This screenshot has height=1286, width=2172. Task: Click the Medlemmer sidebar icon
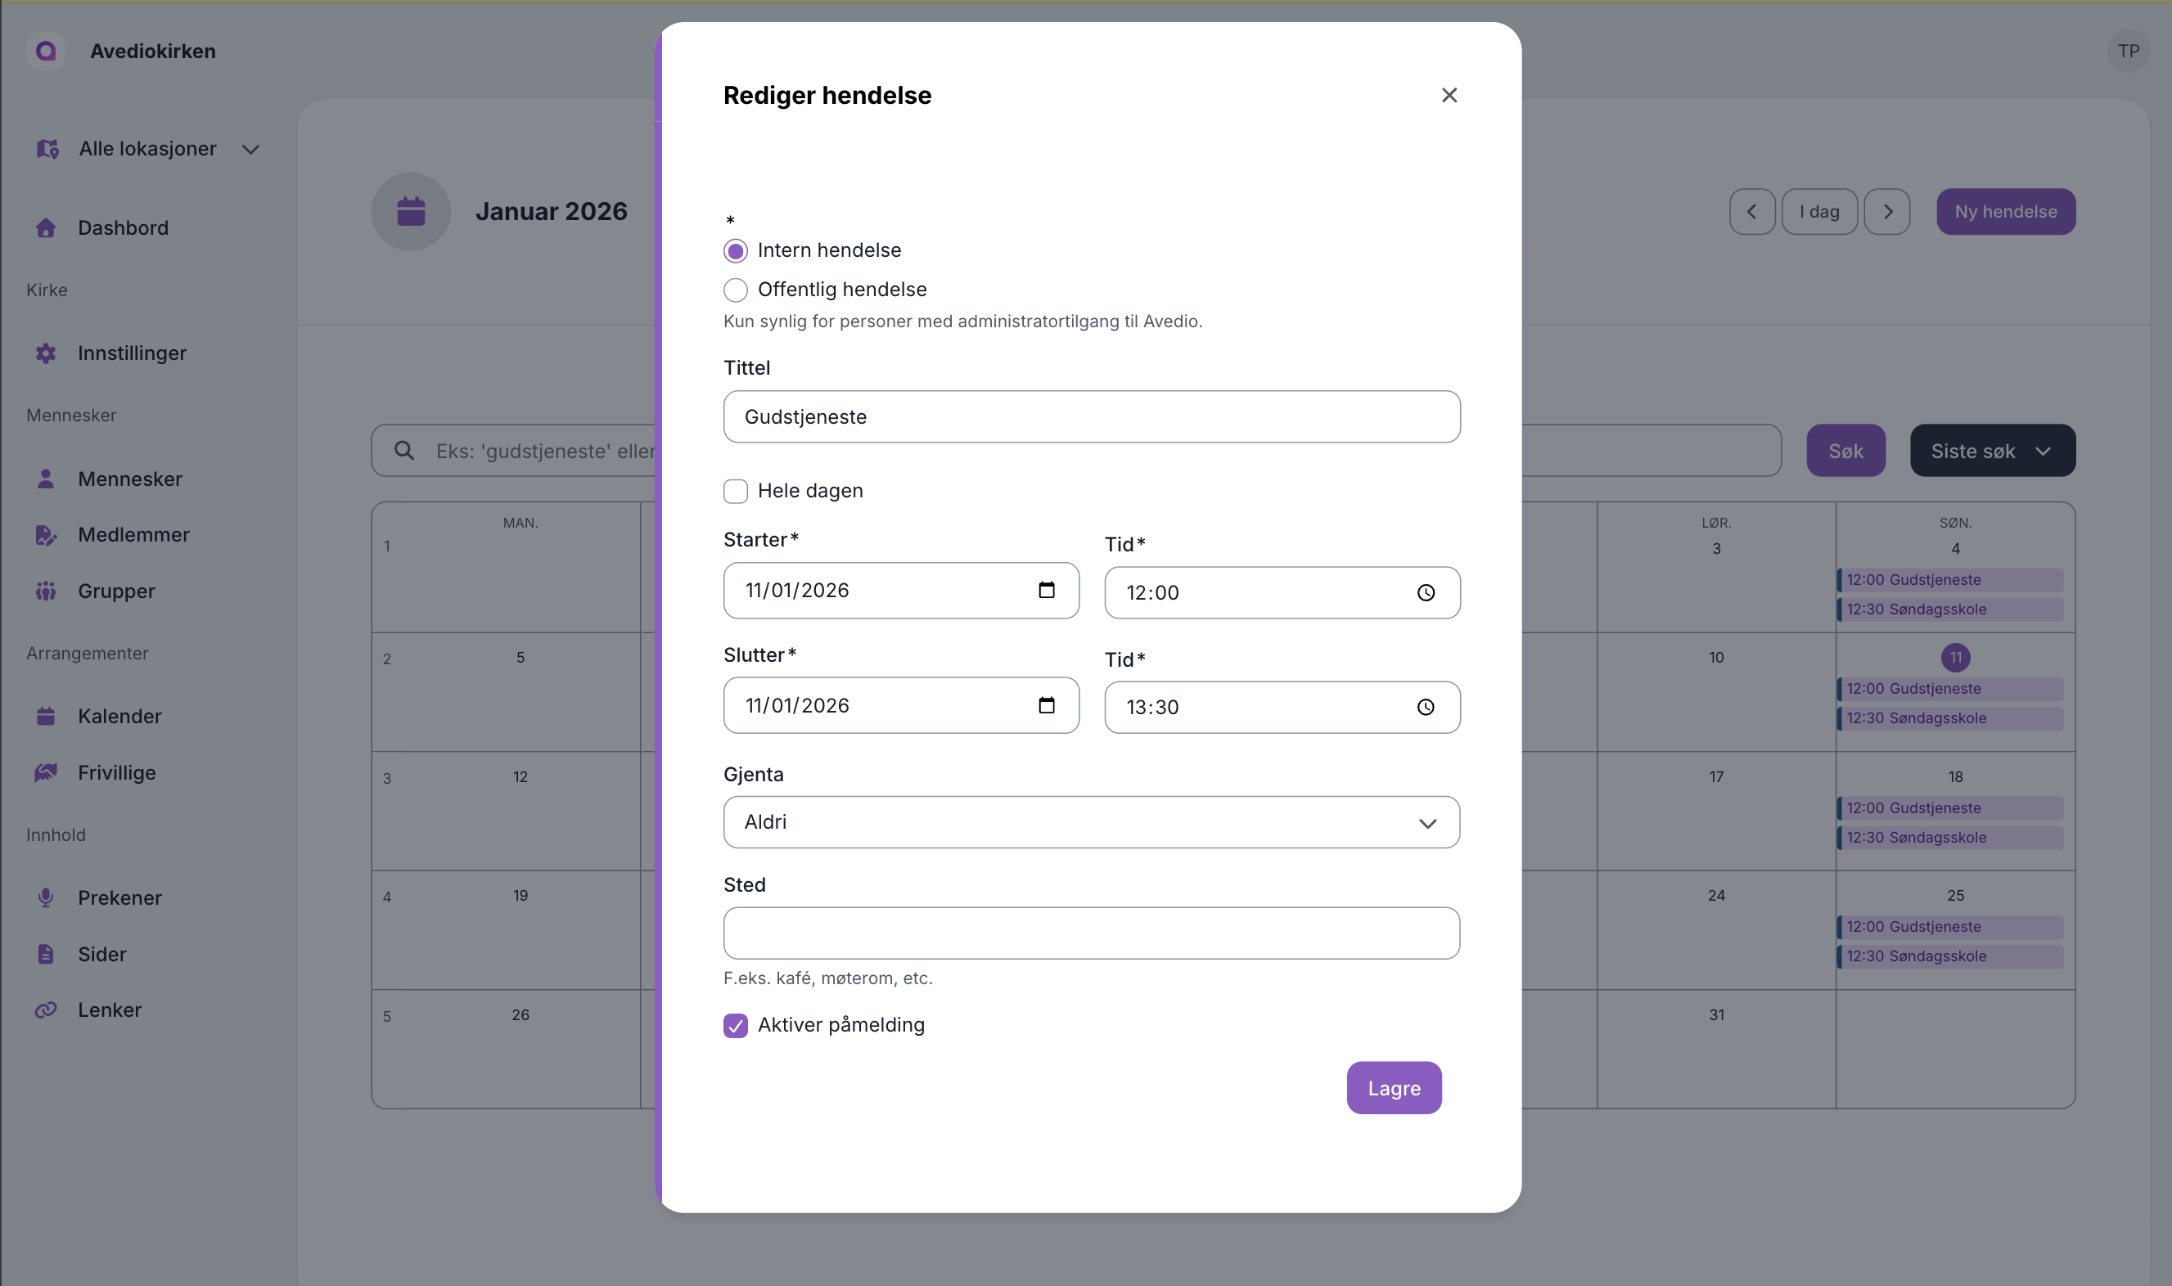pyautogui.click(x=46, y=535)
